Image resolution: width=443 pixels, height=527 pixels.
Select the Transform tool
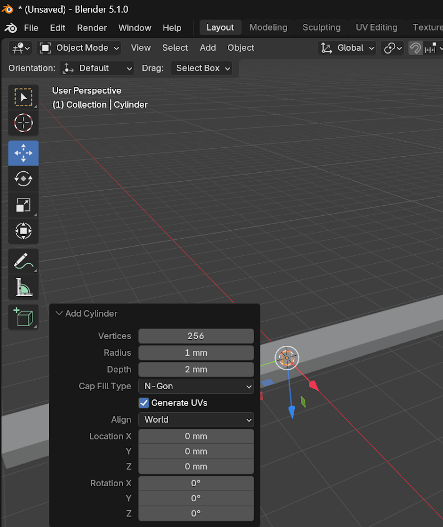point(23,231)
